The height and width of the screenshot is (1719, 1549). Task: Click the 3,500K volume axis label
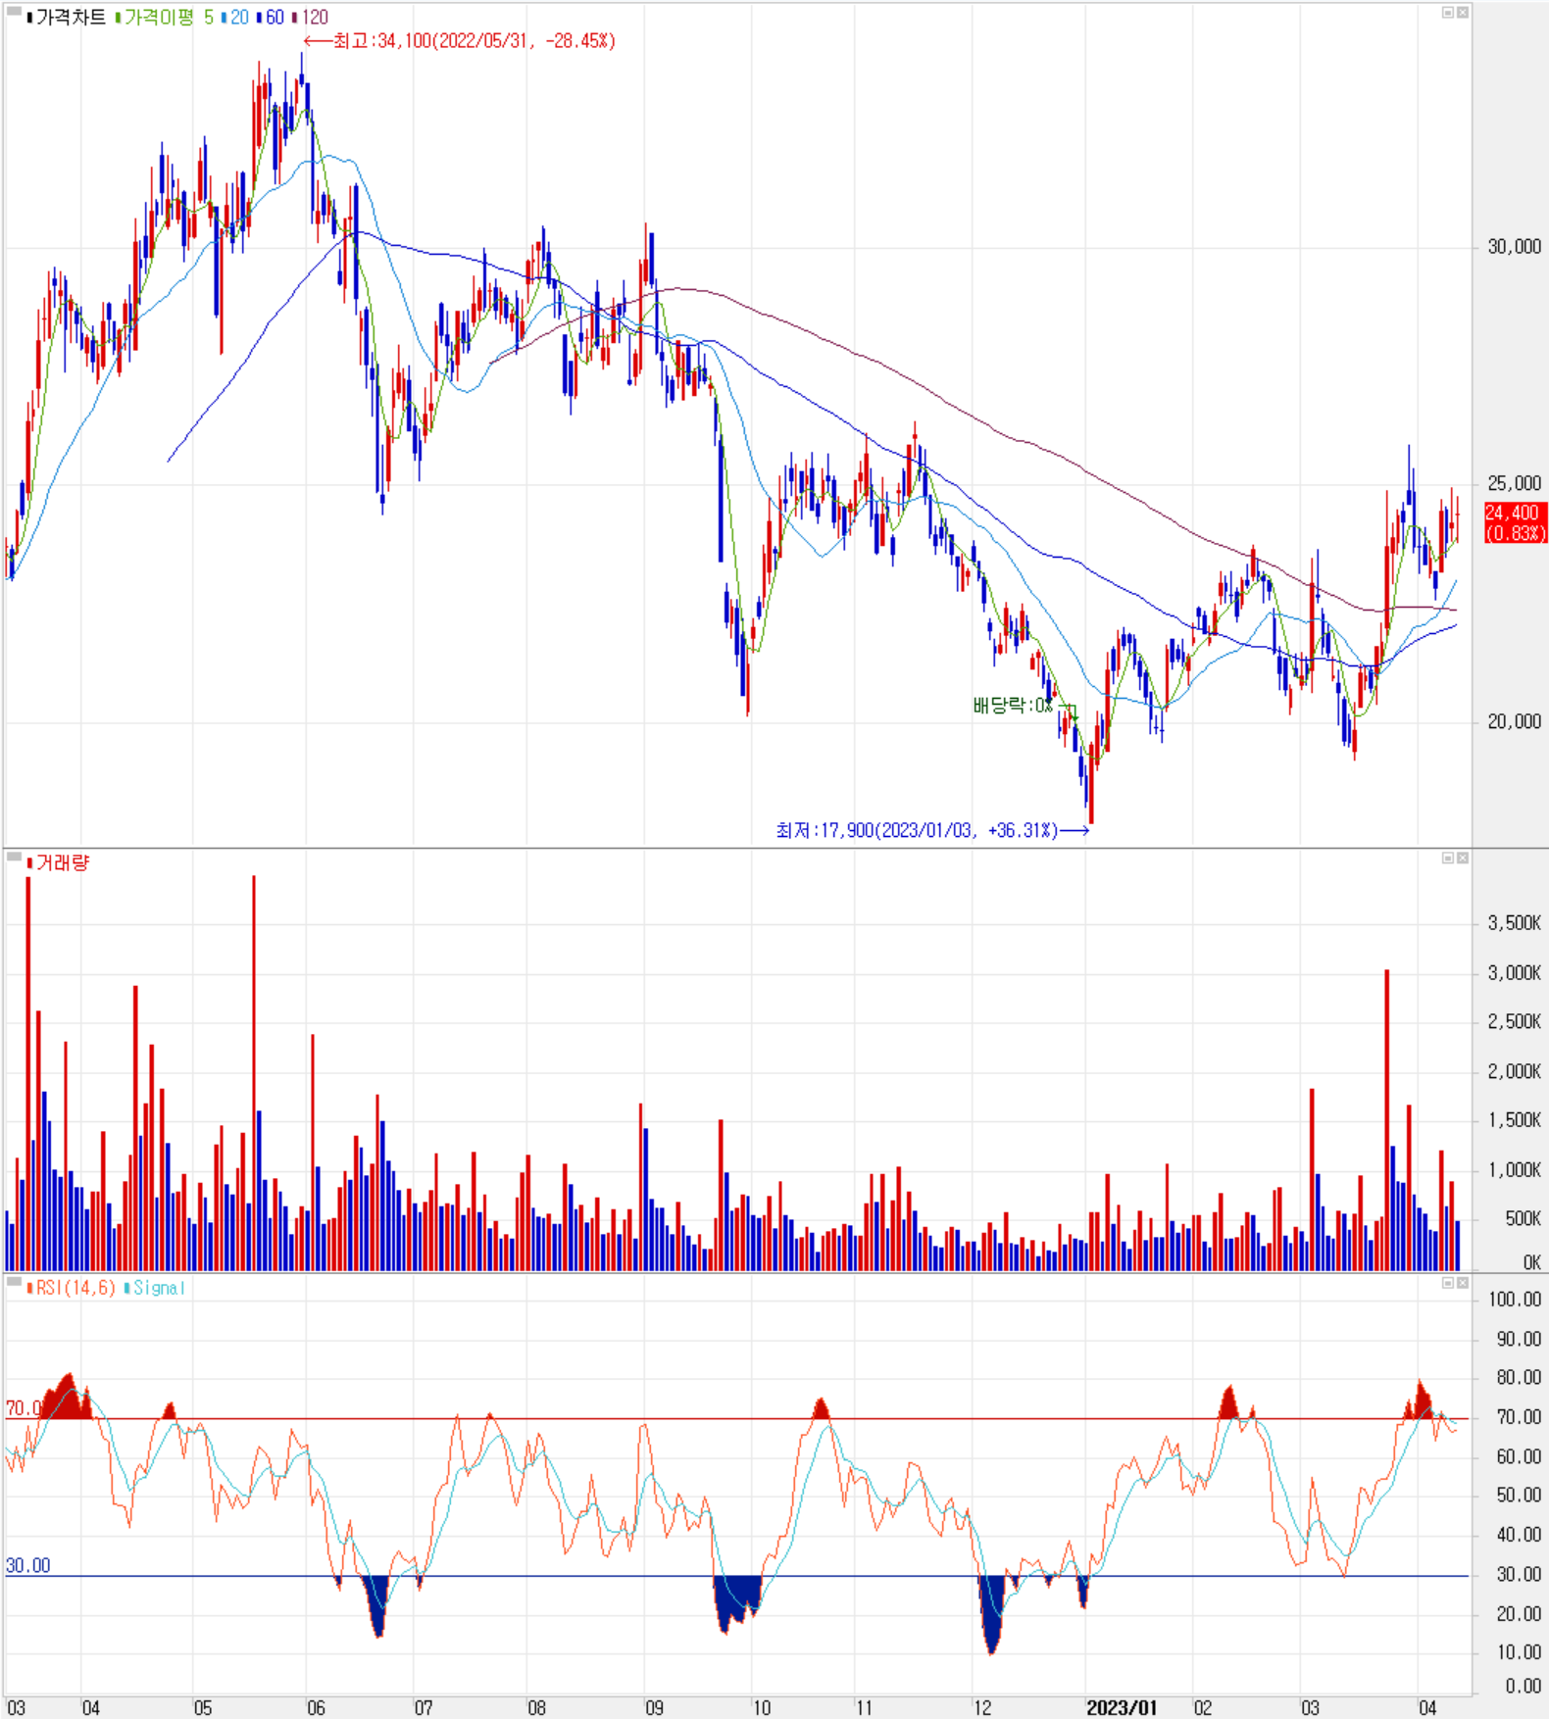1514,923
